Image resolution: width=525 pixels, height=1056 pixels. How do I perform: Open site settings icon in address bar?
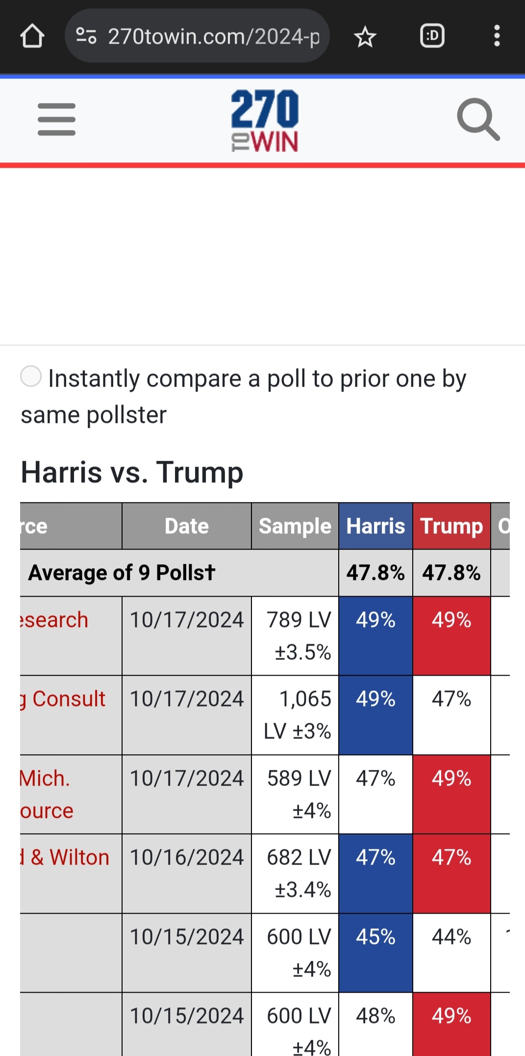86,36
